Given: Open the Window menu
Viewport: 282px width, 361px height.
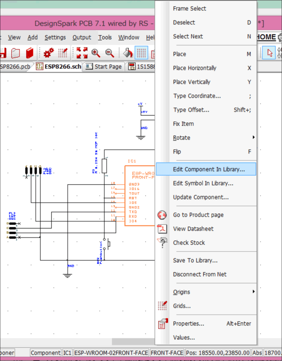Looking at the screenshot, I should pos(129,37).
